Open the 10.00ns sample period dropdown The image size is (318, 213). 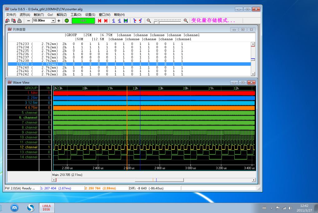coord(53,21)
